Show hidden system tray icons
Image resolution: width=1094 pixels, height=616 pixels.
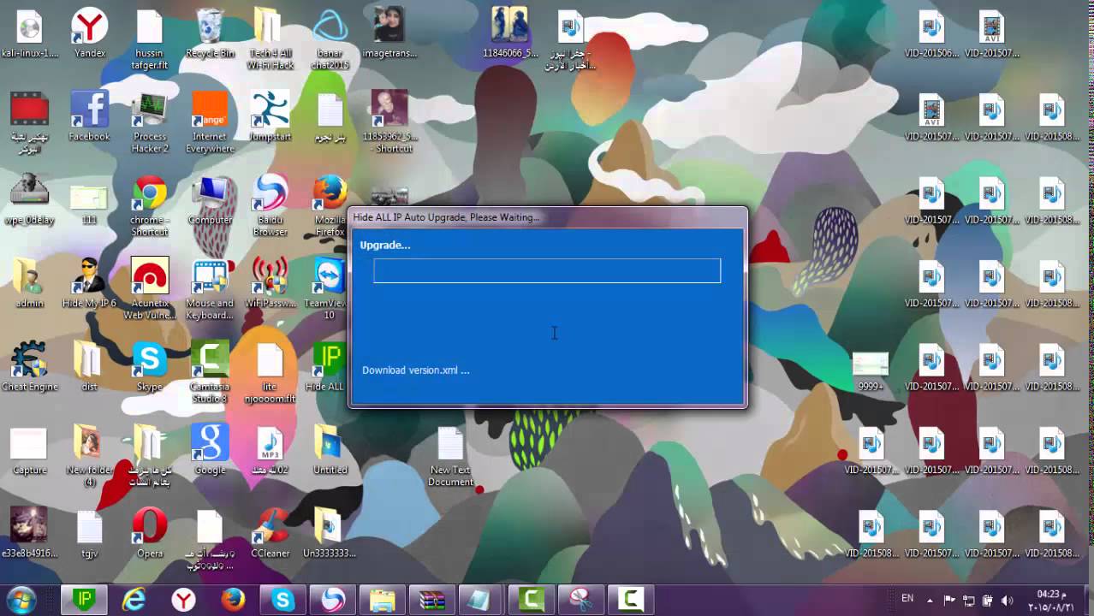coord(931,600)
